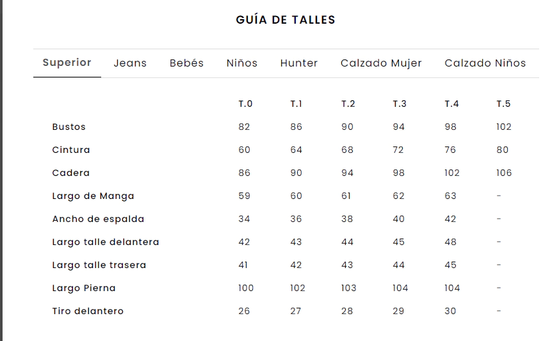Open the Bebés size tab
This screenshot has height=341, width=543.
187,63
